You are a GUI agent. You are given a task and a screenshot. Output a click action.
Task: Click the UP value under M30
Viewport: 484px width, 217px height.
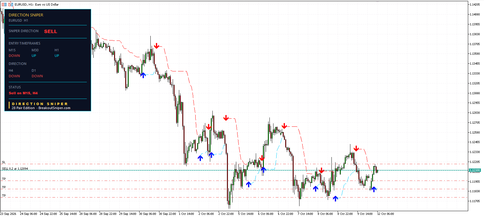[34, 56]
